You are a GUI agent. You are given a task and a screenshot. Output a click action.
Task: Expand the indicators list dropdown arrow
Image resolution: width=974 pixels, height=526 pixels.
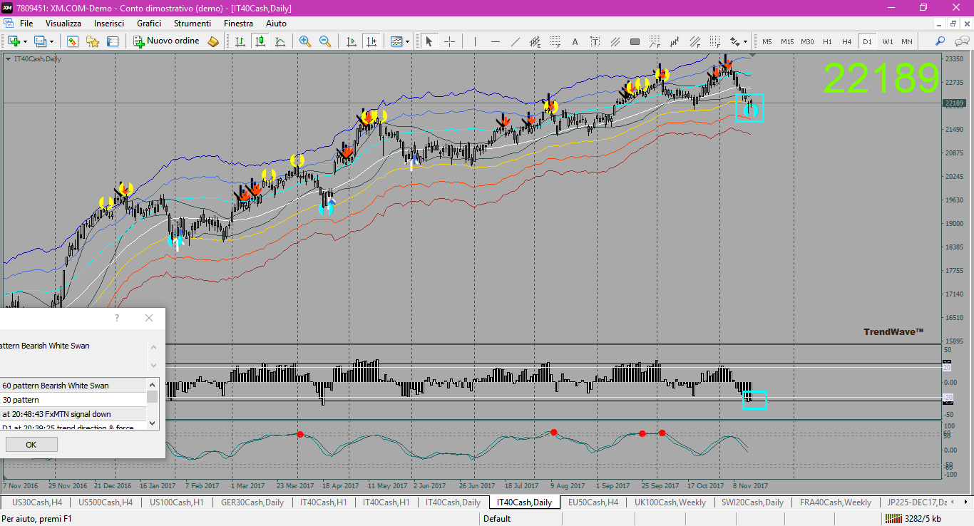(407, 41)
